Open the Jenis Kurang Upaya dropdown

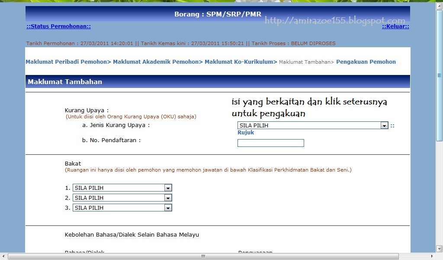[313, 125]
